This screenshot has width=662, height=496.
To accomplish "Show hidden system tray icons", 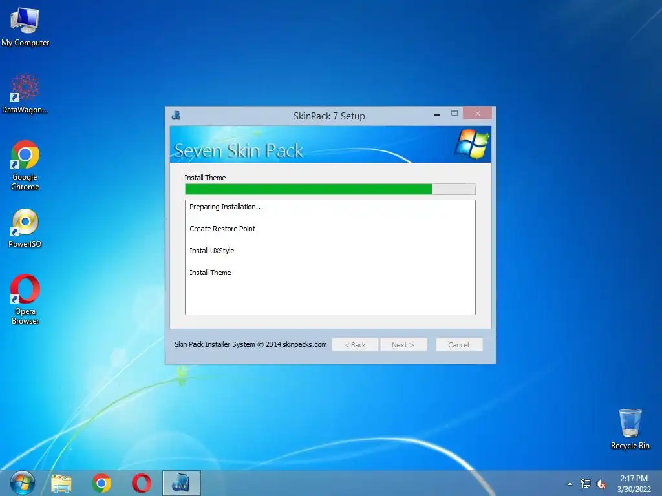I will 570,484.
